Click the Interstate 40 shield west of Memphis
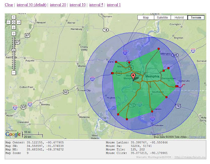 click(x=92, y=79)
